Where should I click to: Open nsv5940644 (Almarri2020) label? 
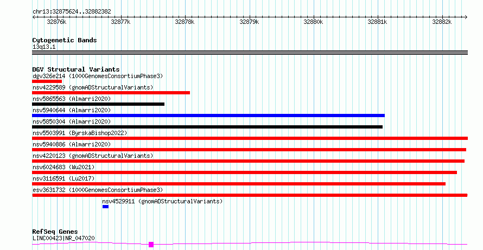(72, 110)
